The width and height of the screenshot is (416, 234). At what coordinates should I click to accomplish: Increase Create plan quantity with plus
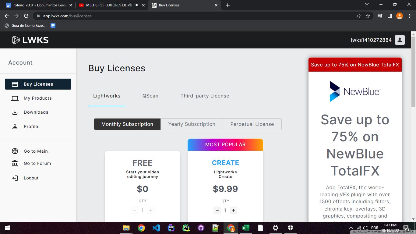(x=234, y=210)
